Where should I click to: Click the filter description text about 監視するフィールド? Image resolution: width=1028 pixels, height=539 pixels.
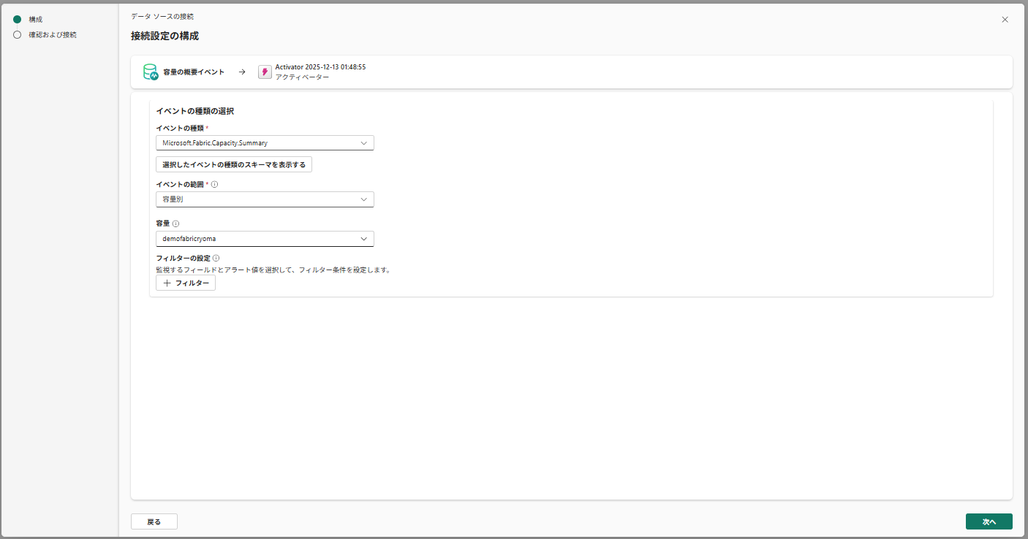[273, 269]
